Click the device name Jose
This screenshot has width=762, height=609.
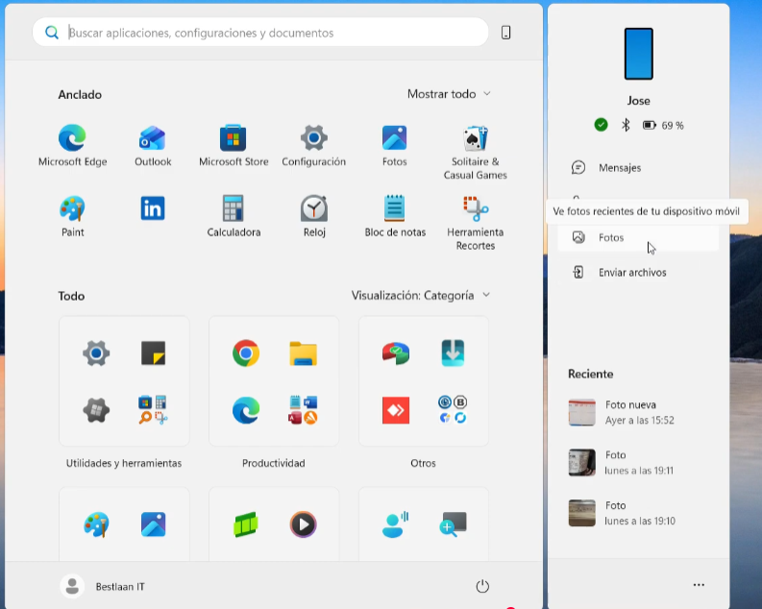pos(639,101)
